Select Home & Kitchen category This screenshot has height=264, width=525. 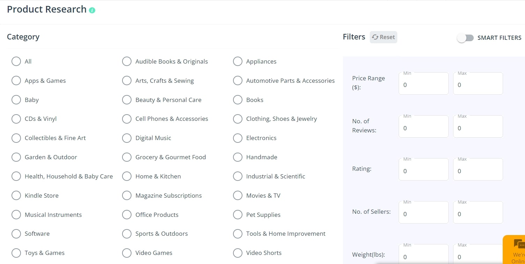(127, 176)
